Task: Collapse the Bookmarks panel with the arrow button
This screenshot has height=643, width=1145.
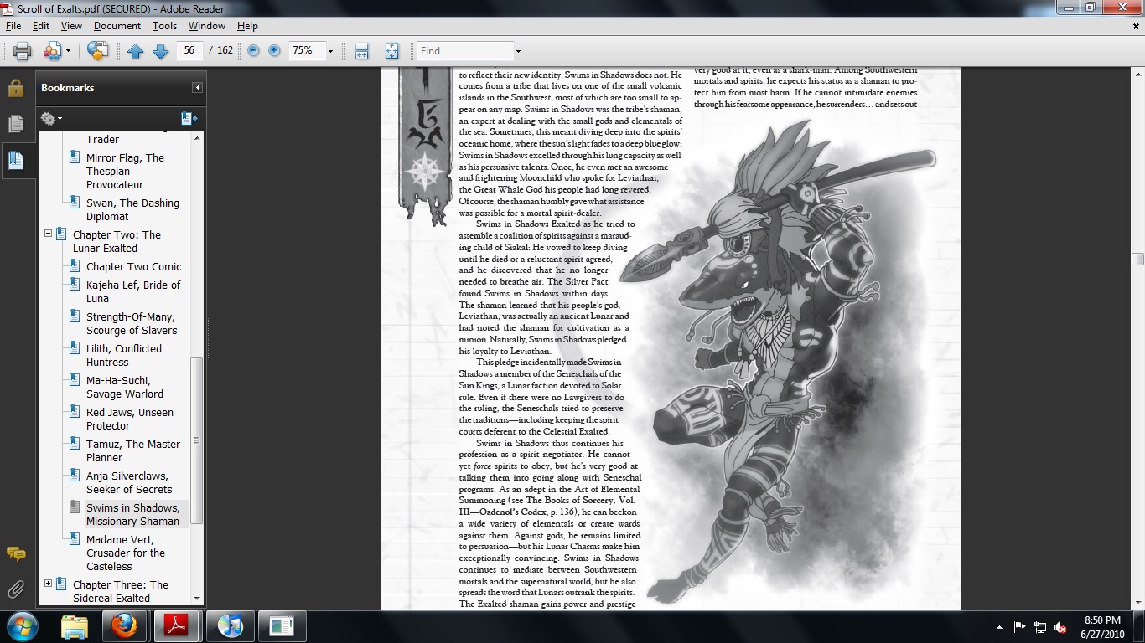Action: pos(197,88)
